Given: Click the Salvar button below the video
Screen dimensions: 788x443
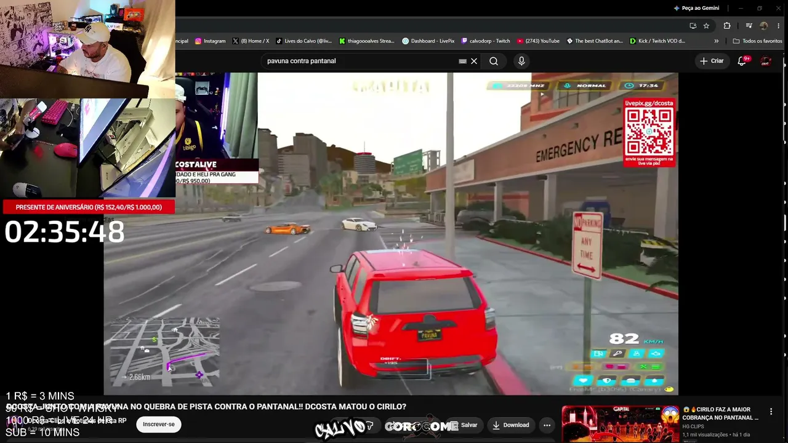Looking at the screenshot, I should click(464, 425).
